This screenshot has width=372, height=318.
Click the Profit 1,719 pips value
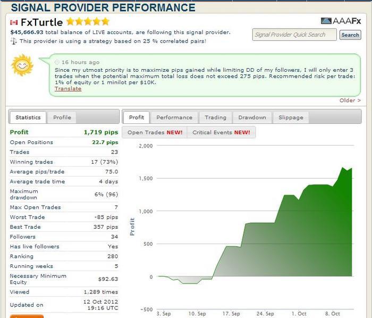[101, 132]
